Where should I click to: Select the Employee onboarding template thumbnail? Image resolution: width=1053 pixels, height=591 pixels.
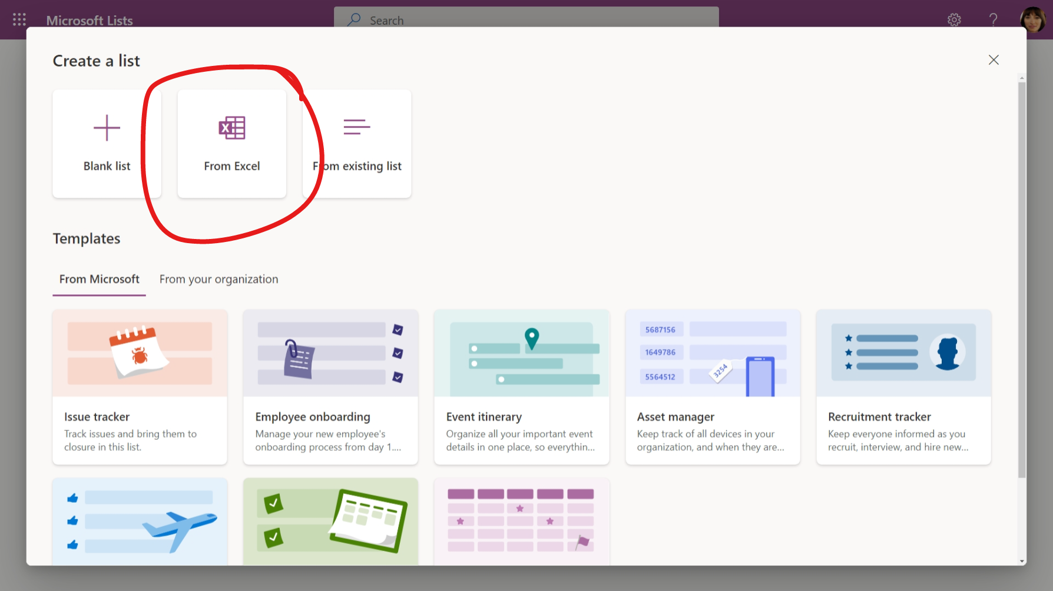[331, 353]
